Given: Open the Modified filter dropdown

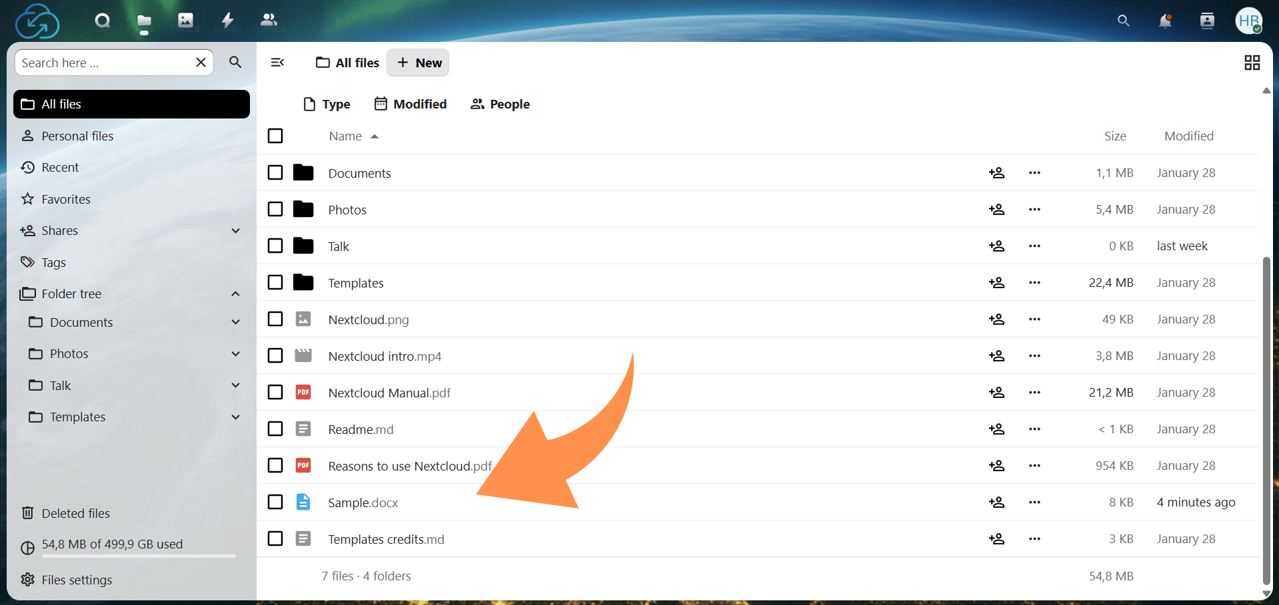Looking at the screenshot, I should [x=411, y=104].
